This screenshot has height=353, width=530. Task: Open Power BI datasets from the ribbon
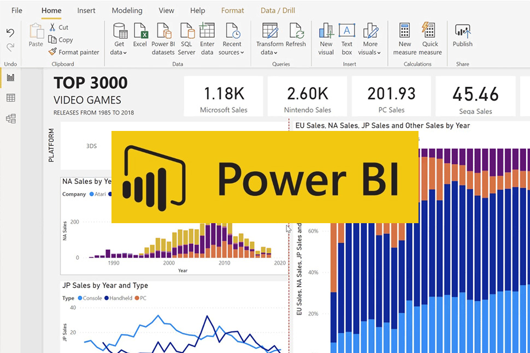click(x=163, y=31)
